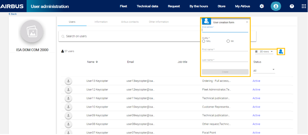
Task: Click the 57 users count label
Action: click(x=68, y=51)
